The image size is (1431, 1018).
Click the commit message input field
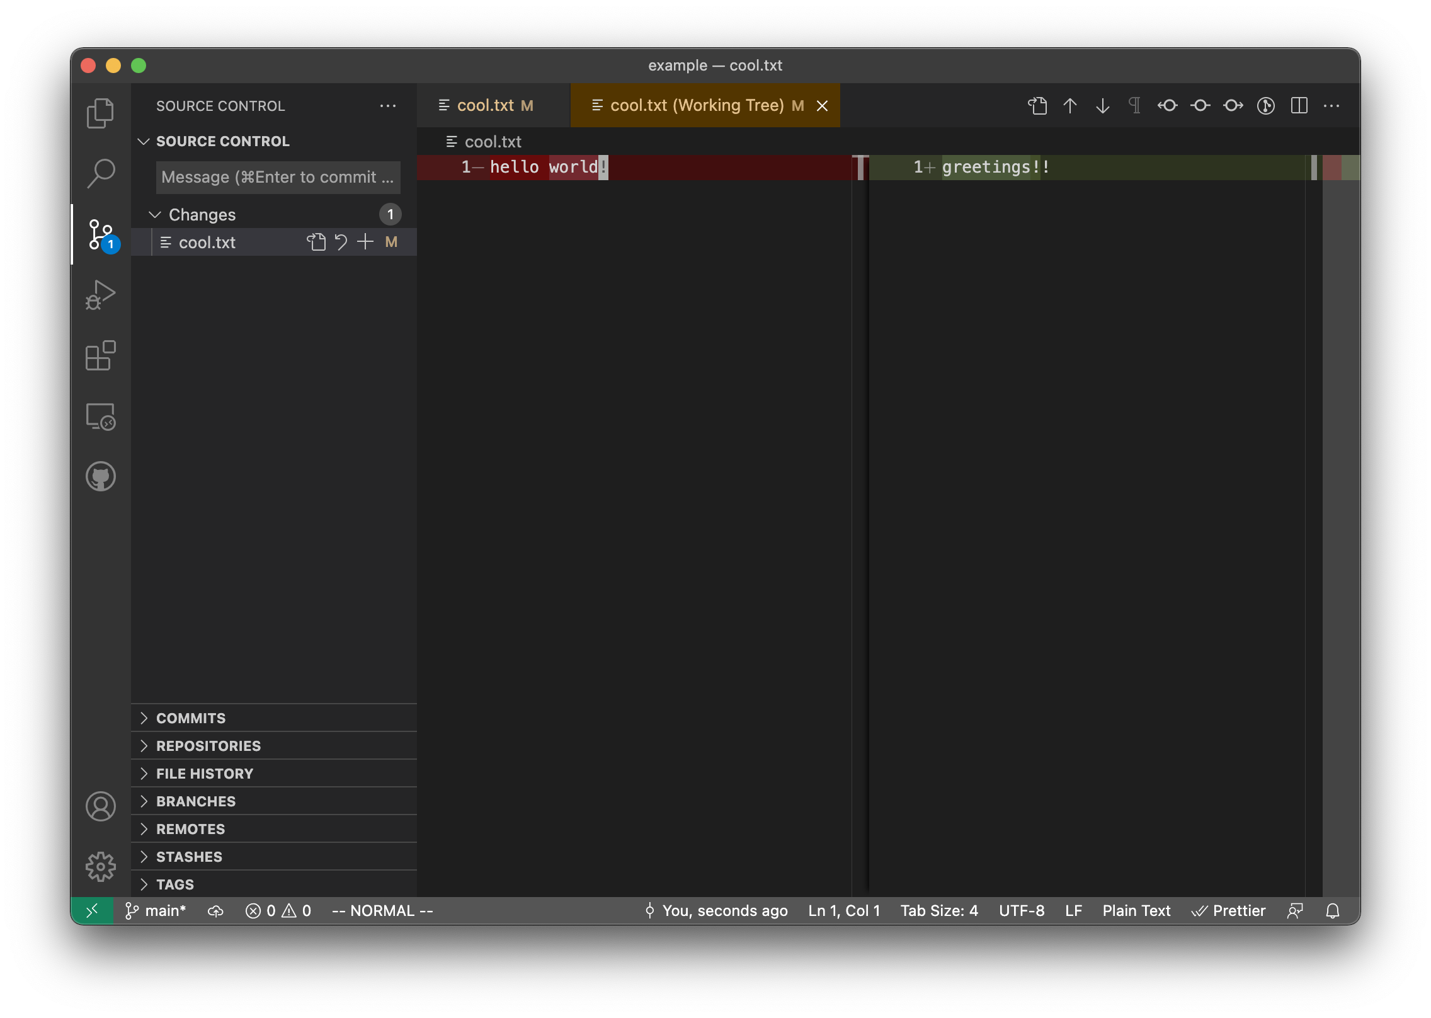[x=278, y=176]
